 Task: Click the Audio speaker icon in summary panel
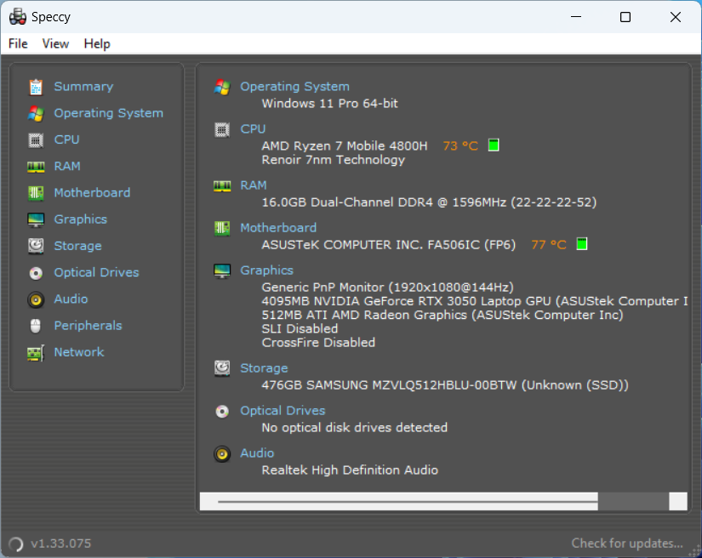pyautogui.click(x=222, y=453)
